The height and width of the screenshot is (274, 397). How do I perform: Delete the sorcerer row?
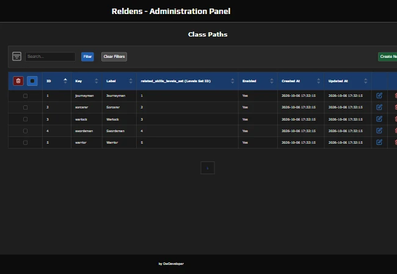coord(396,107)
